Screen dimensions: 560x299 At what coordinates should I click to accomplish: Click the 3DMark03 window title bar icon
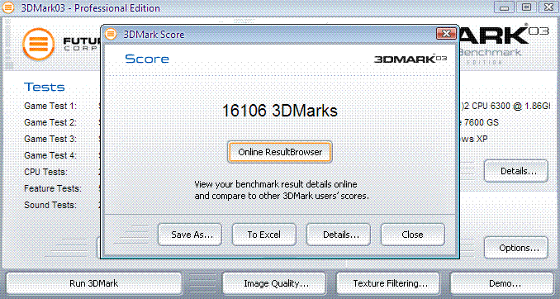pyautogui.click(x=8, y=7)
